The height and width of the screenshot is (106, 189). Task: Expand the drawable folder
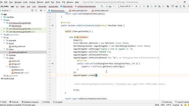(x=4, y=41)
